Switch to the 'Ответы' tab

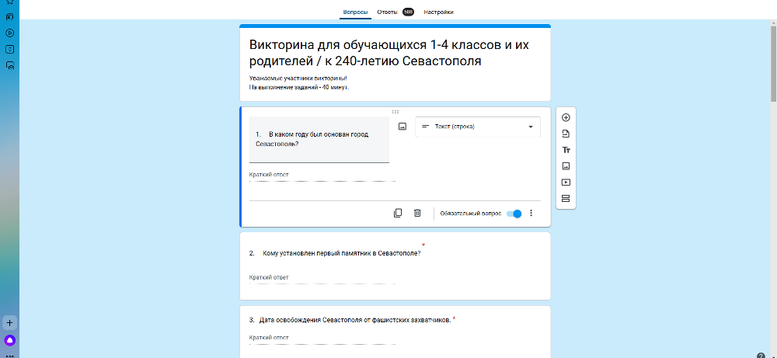(386, 12)
